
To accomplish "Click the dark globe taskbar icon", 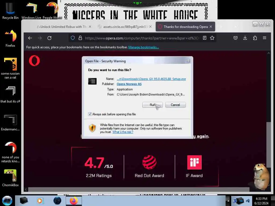I will [x=57, y=201].
